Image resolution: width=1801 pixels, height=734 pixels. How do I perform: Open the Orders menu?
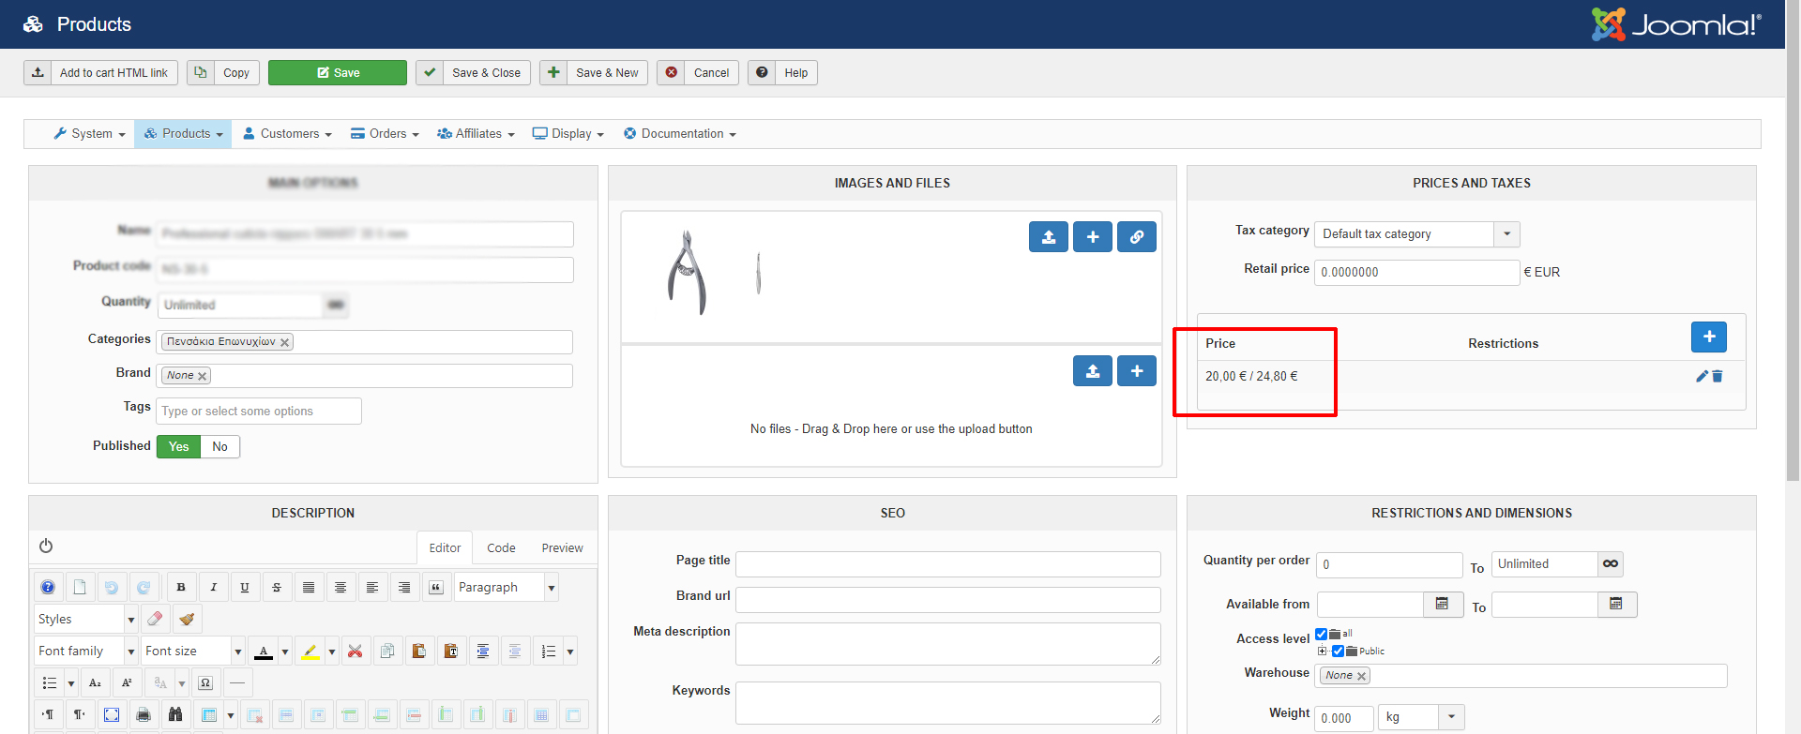tap(385, 134)
